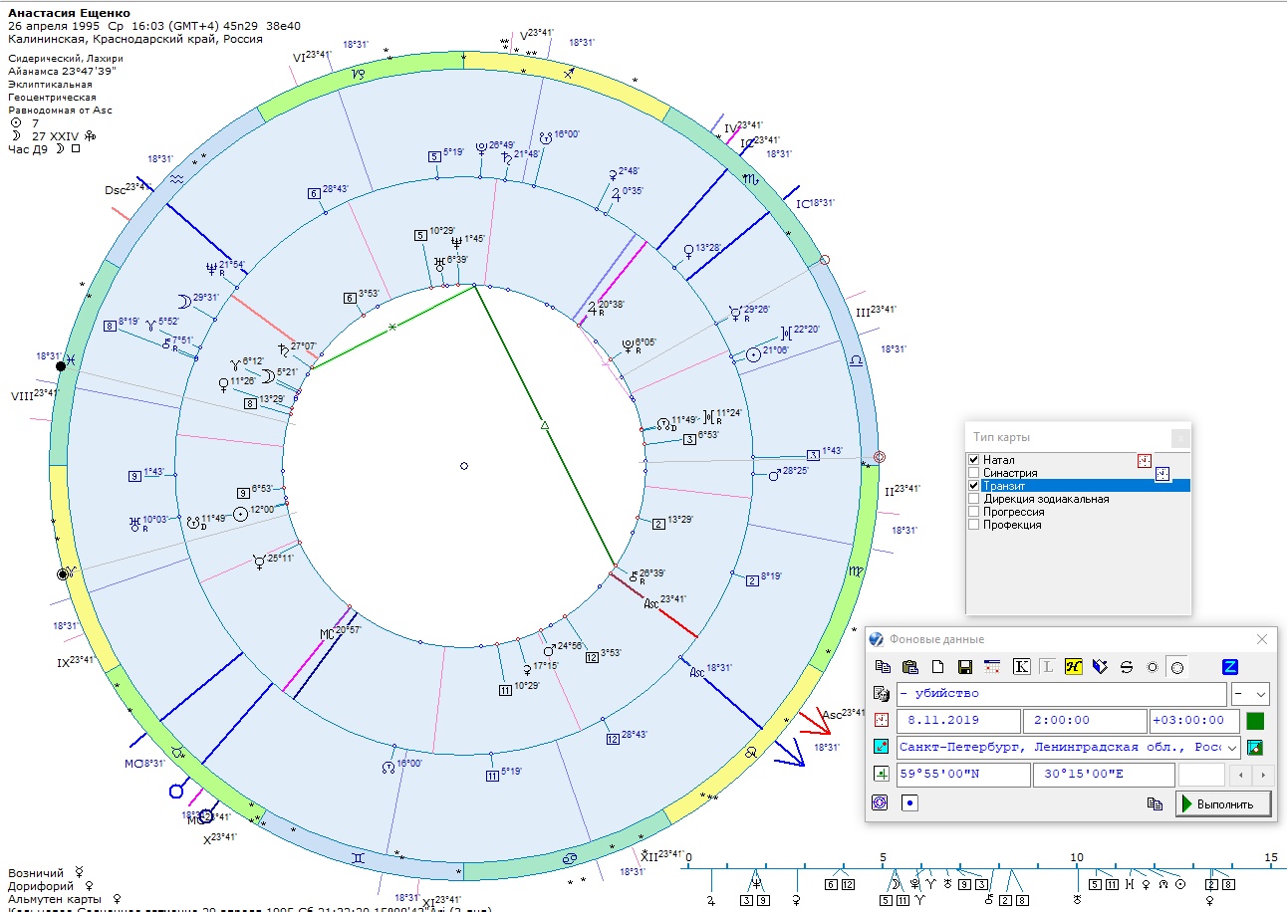
Task: Click the swap arrows icon
Action: (x=1127, y=667)
